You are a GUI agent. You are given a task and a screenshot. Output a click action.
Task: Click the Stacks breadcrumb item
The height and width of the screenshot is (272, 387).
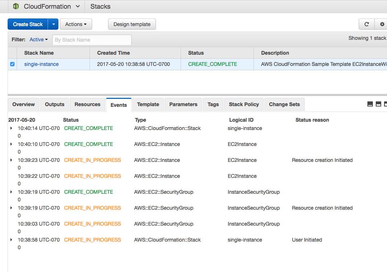click(100, 6)
